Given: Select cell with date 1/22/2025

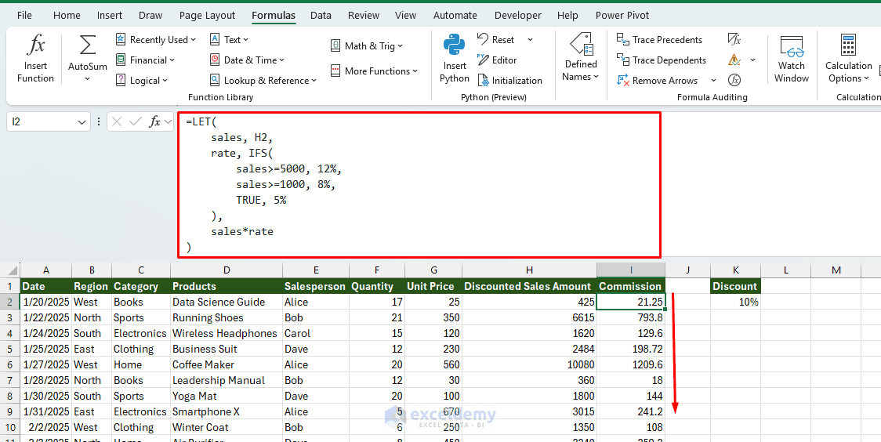Looking at the screenshot, I should 46,317.
